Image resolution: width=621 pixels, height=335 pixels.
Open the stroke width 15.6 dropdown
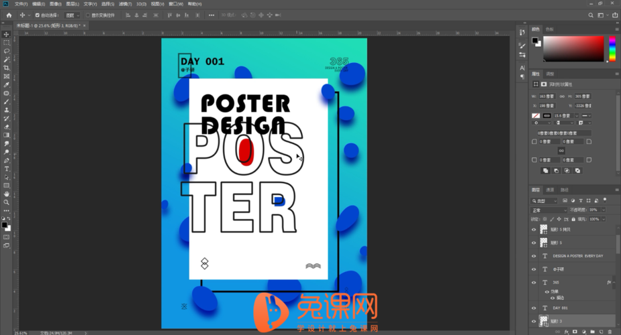pos(577,116)
